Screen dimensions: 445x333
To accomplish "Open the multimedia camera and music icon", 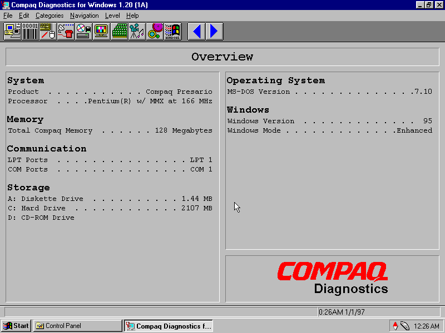I will coord(137,31).
